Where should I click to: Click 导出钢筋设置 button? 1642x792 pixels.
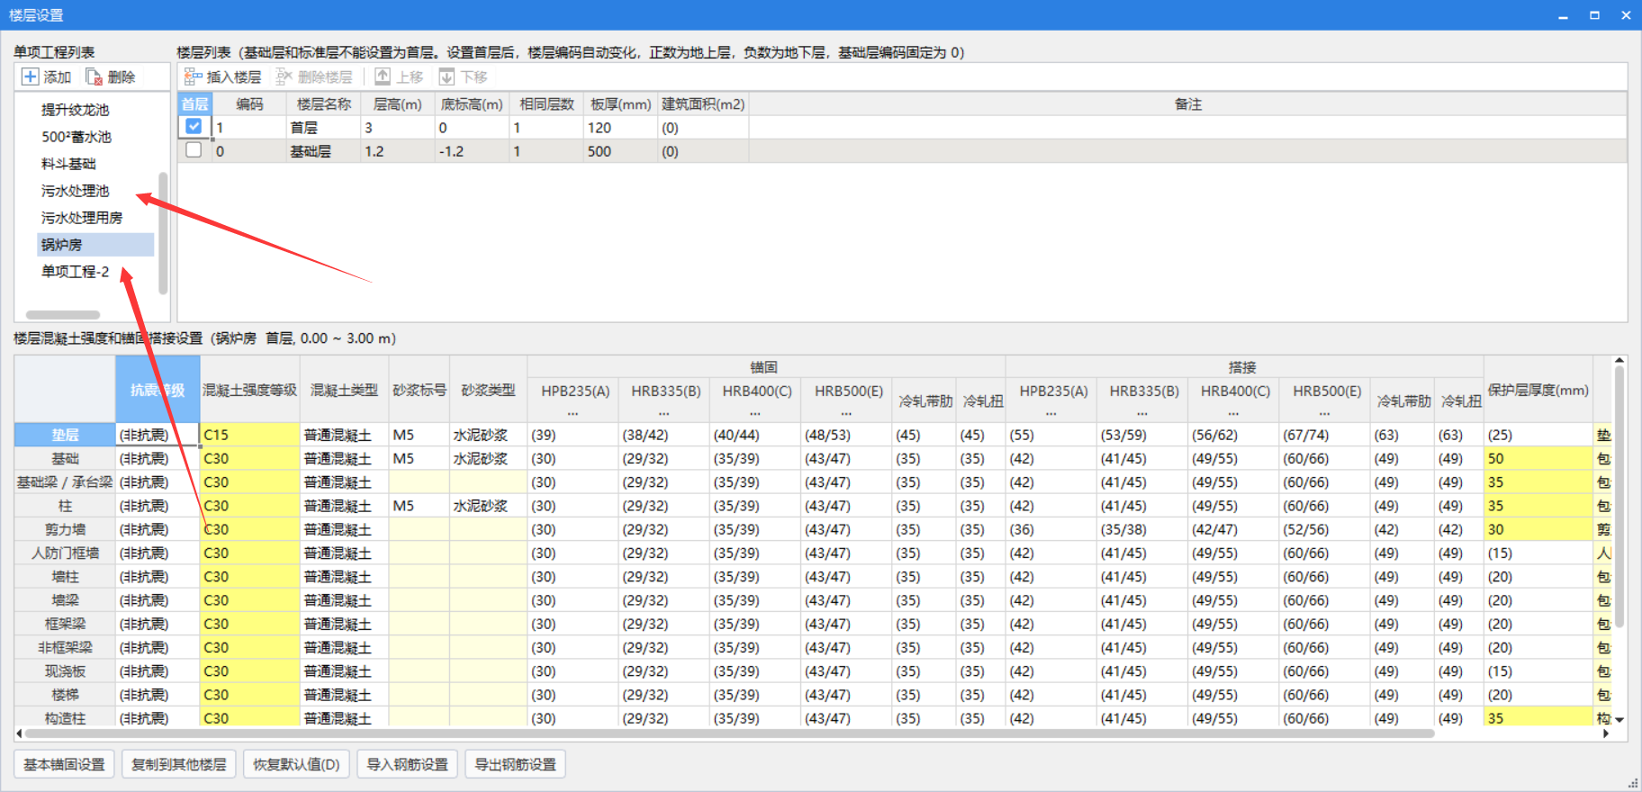(x=515, y=764)
